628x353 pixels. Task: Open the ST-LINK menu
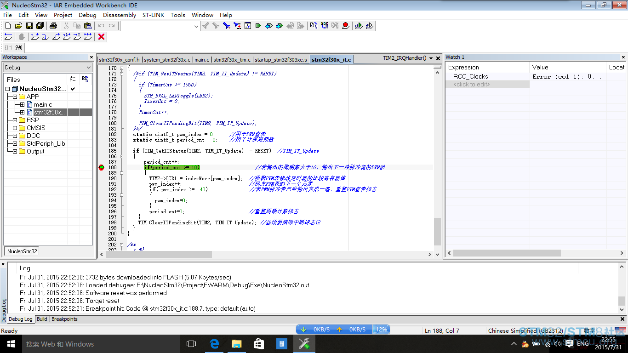pos(154,15)
